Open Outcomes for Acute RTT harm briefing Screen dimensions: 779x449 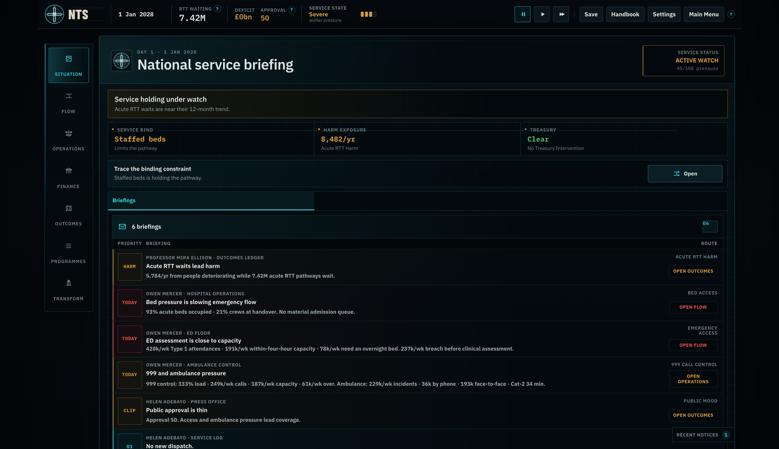pos(693,271)
